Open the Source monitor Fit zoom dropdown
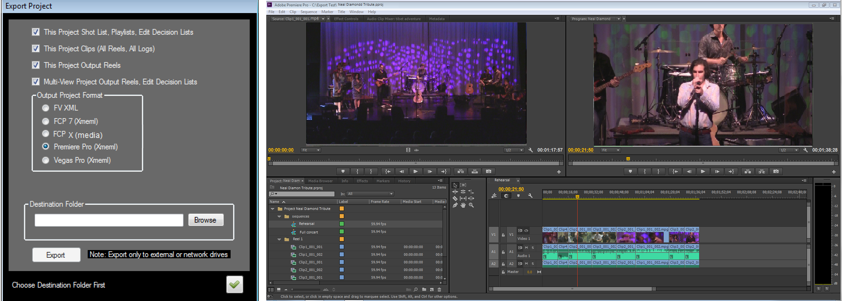The height and width of the screenshot is (301, 842). (311, 150)
